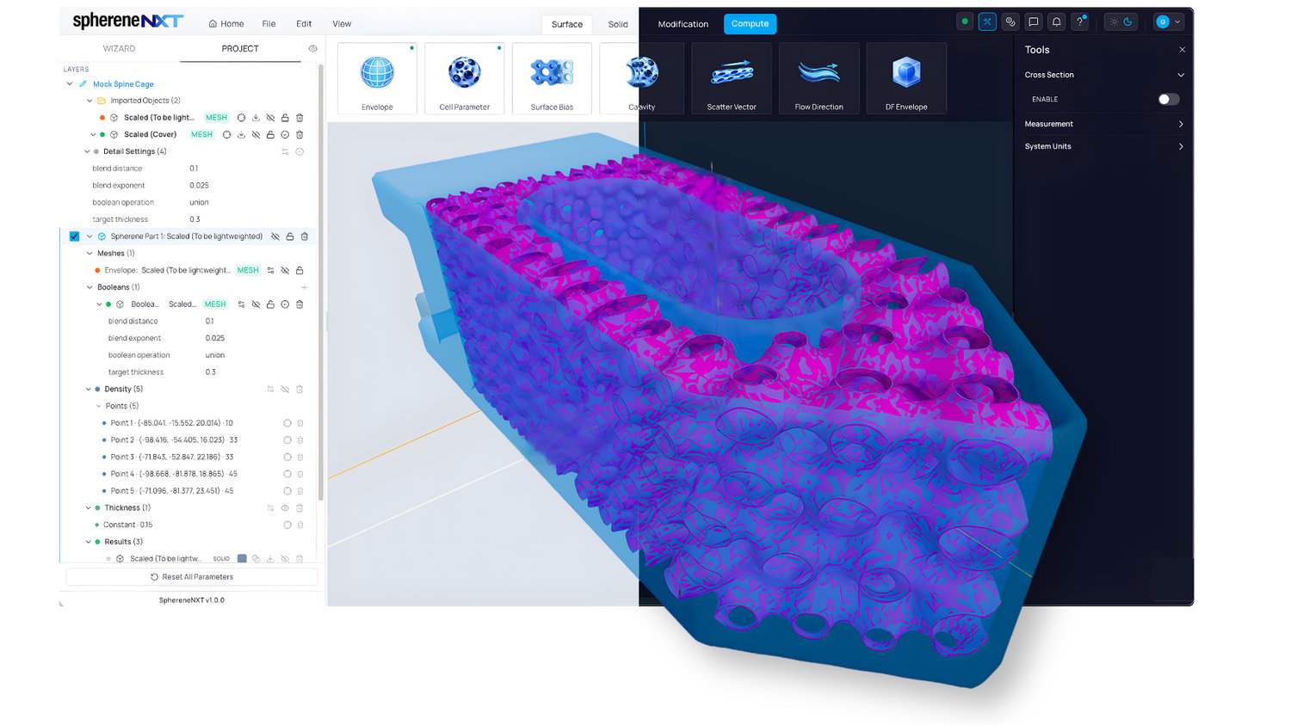Open the help question mark icon

[1080, 22]
